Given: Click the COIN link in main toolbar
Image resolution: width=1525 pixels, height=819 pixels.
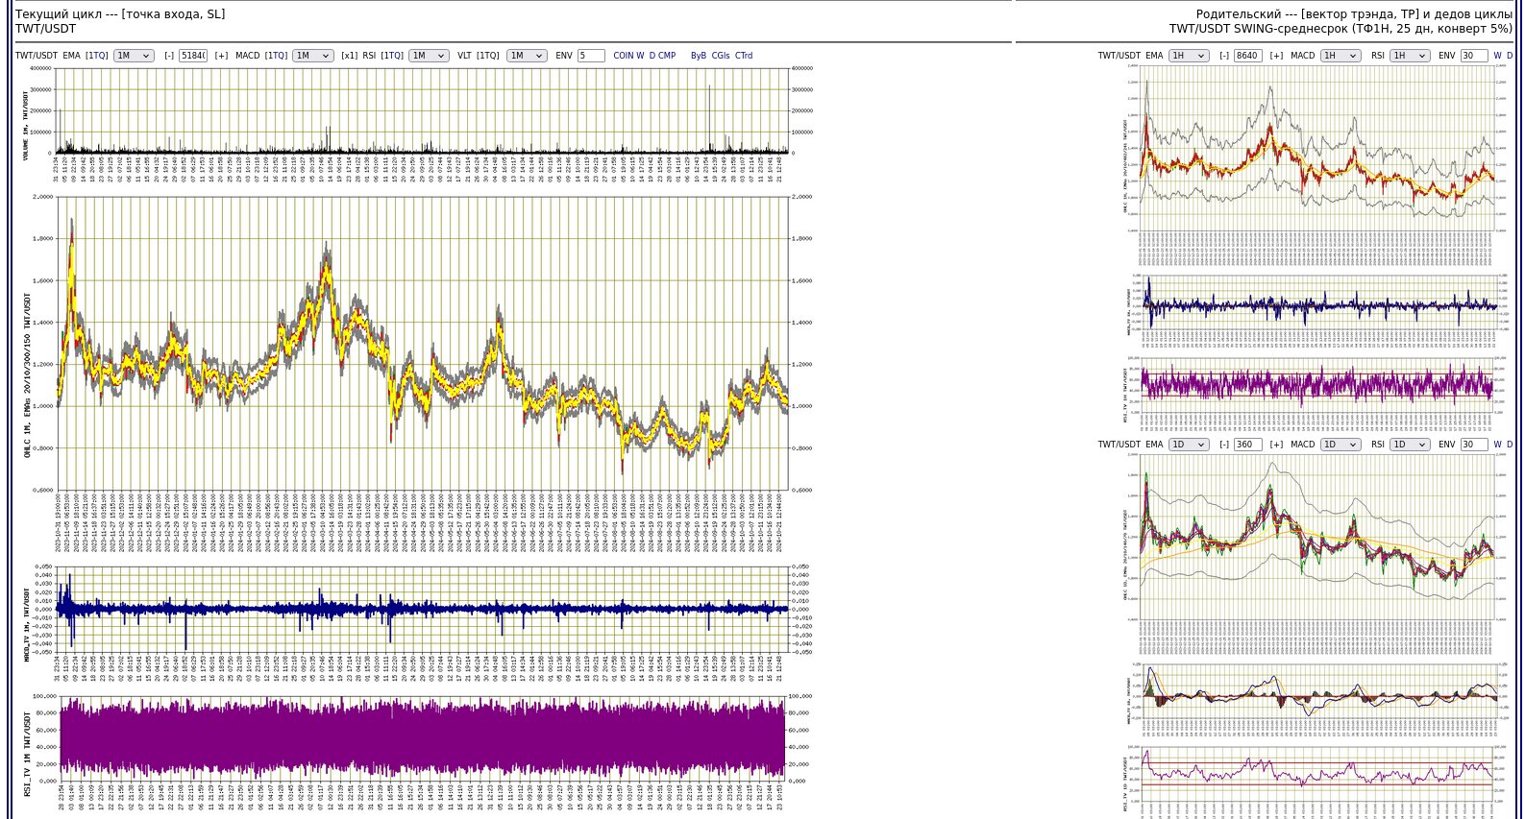Looking at the screenshot, I should tap(624, 56).
